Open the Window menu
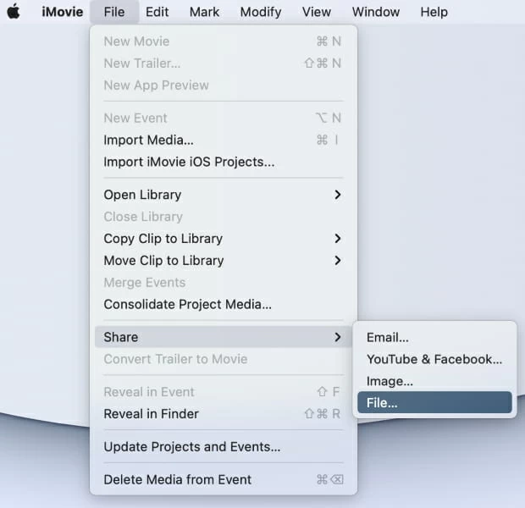Viewport: 525px width, 508px height. point(376,12)
